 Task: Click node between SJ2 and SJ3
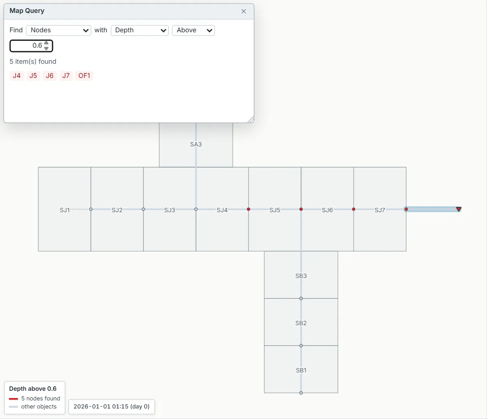coord(143,209)
